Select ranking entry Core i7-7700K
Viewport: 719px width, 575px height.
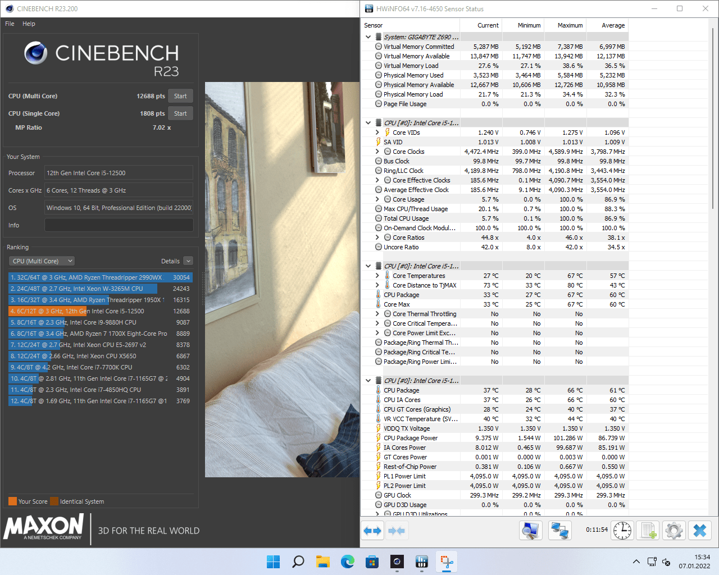[x=101, y=367]
